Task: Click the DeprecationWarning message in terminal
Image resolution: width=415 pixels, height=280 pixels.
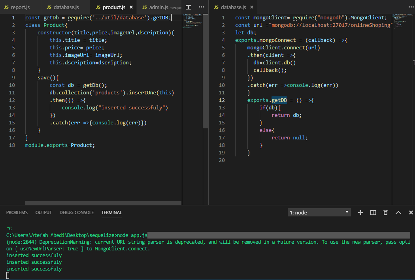Action: coord(208,245)
